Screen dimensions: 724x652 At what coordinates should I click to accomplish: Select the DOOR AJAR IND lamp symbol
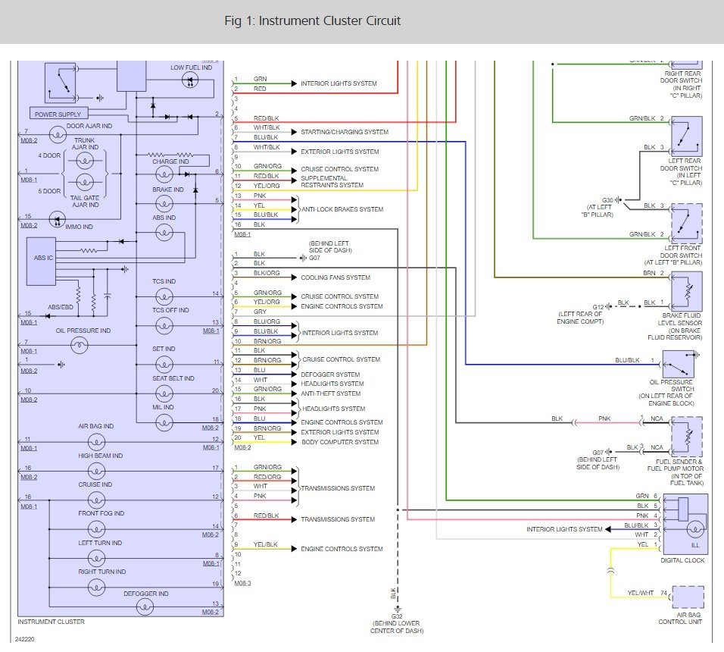coord(58,135)
